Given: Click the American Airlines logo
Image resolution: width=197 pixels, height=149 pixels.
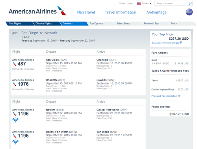Looking at the screenshot, I should [x=38, y=11].
